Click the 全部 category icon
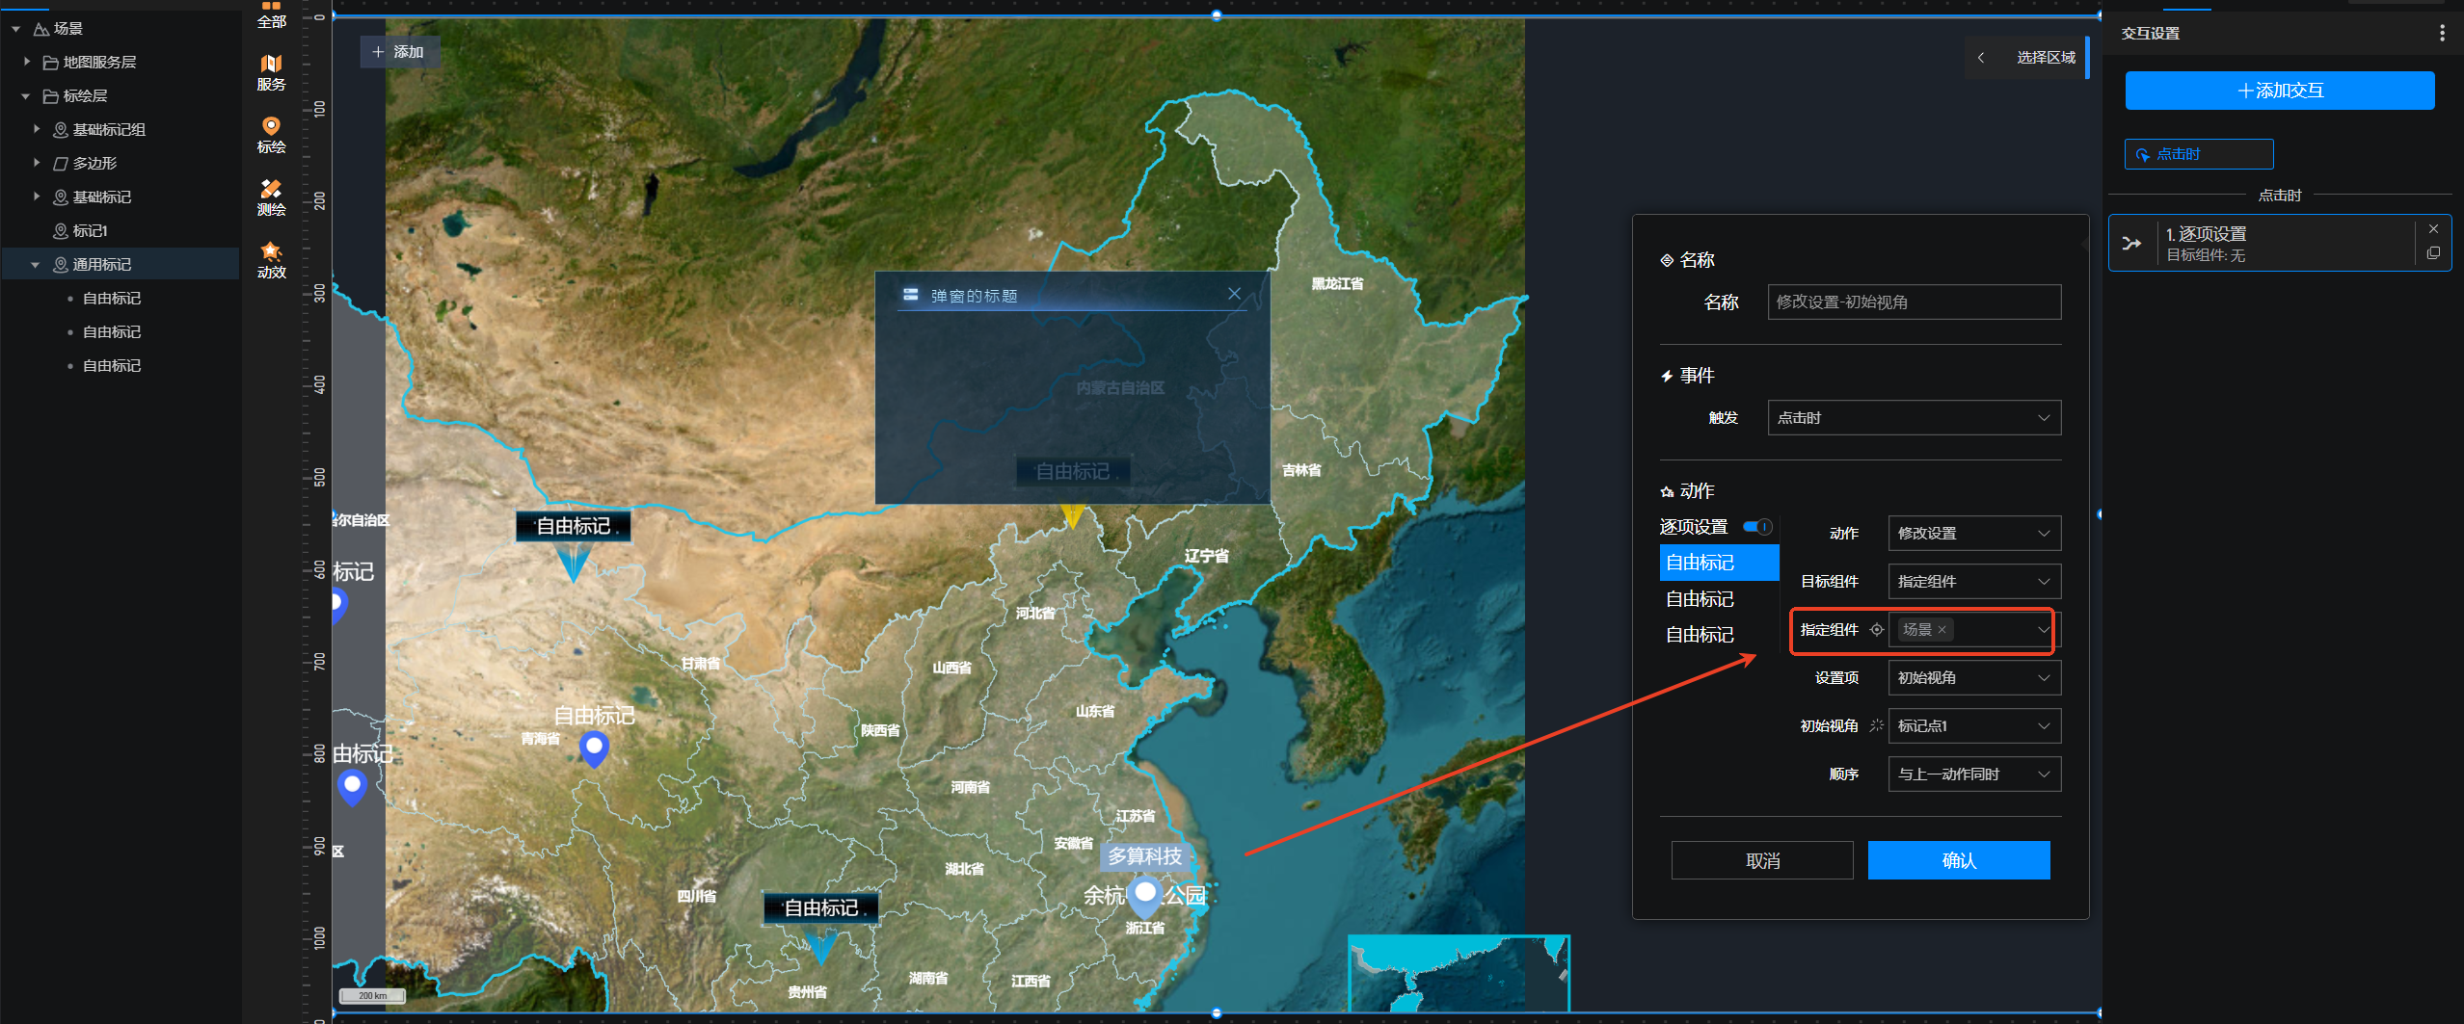 pyautogui.click(x=271, y=13)
